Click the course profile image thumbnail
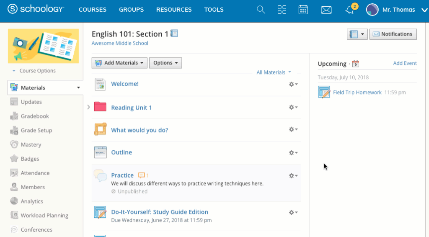 pyautogui.click(x=43, y=46)
